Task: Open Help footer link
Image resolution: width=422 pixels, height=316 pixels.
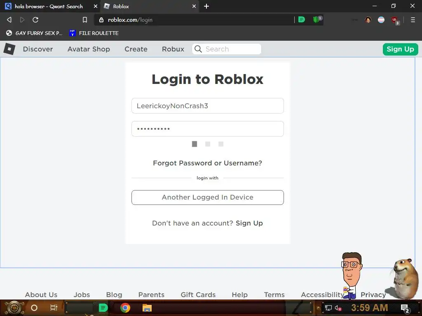Action: [x=239, y=295]
